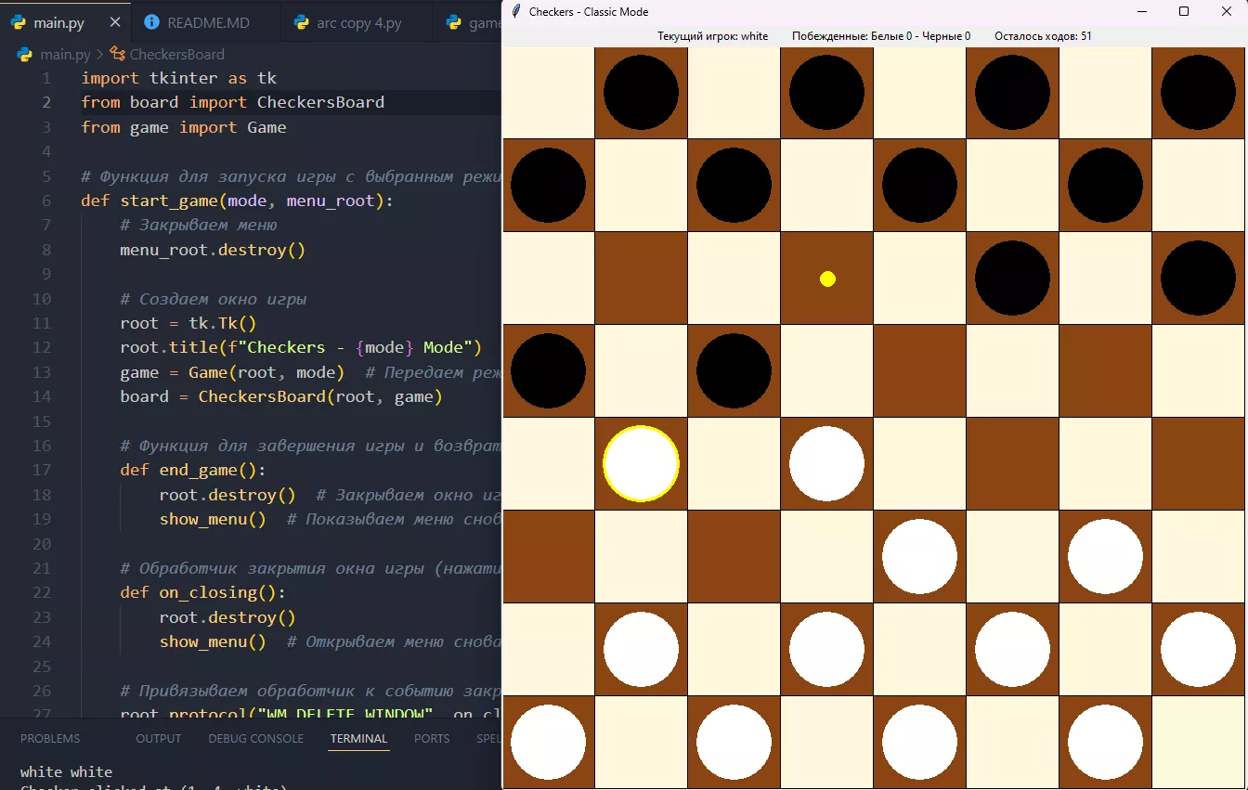The height and width of the screenshot is (790, 1248).
Task: Click the white checker in bottom-left corner
Action: [548, 742]
